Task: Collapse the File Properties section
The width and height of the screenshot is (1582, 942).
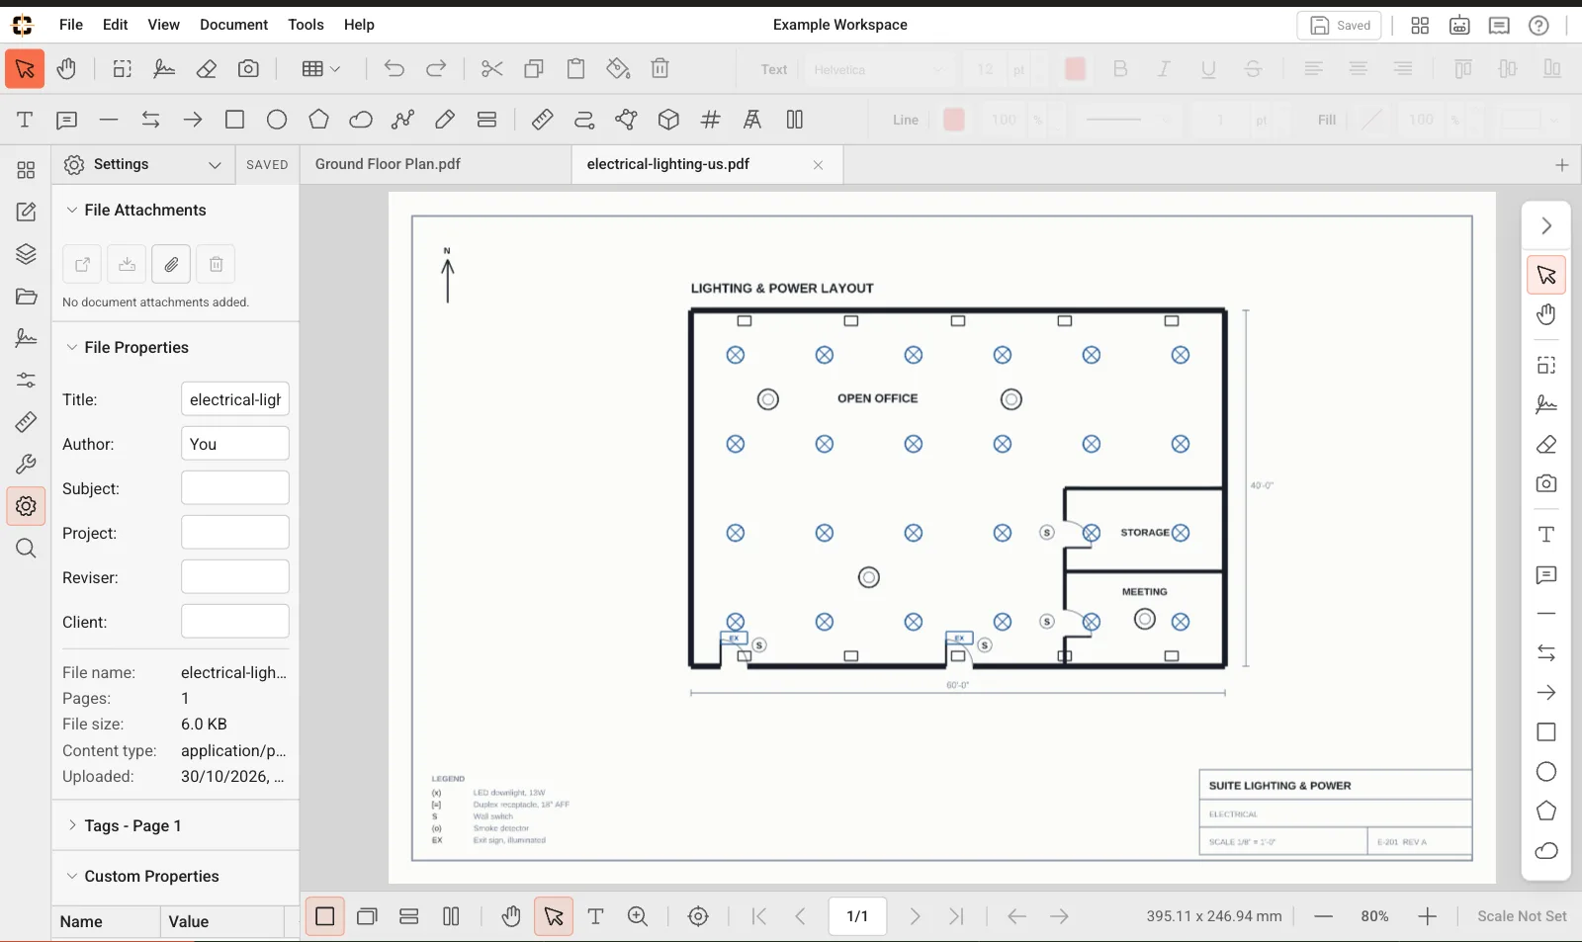Action: click(71, 347)
